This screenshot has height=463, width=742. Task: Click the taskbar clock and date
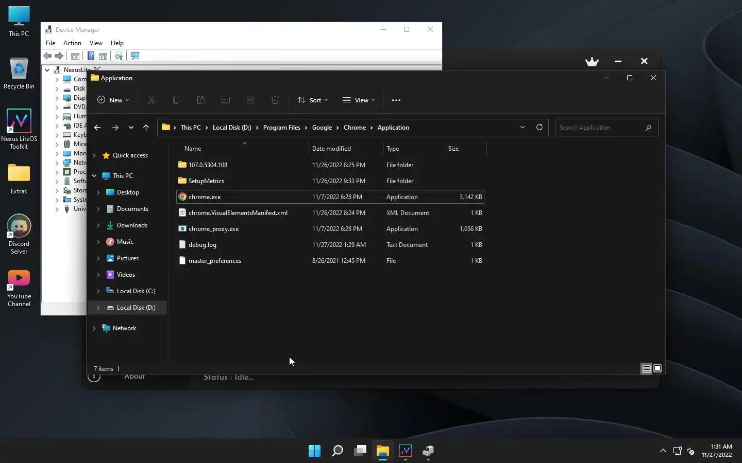[716, 451]
